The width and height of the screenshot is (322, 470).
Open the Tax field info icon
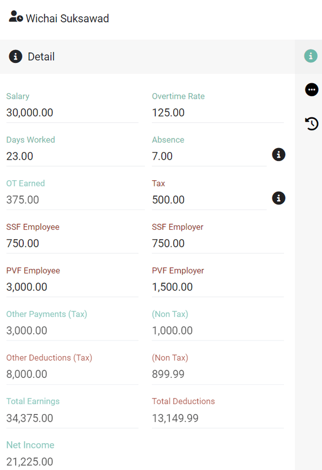(x=279, y=198)
